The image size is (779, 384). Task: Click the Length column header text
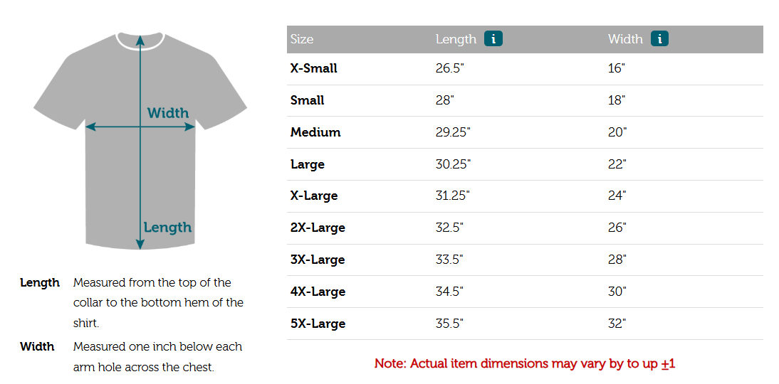point(456,40)
